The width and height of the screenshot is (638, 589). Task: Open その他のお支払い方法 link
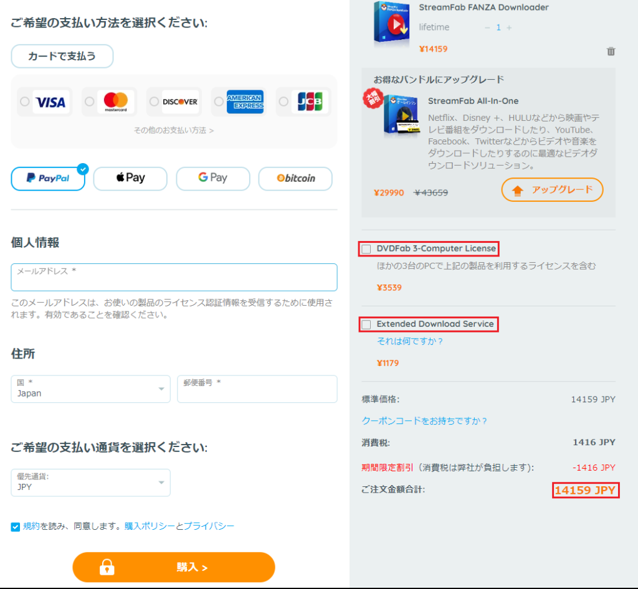point(174,131)
